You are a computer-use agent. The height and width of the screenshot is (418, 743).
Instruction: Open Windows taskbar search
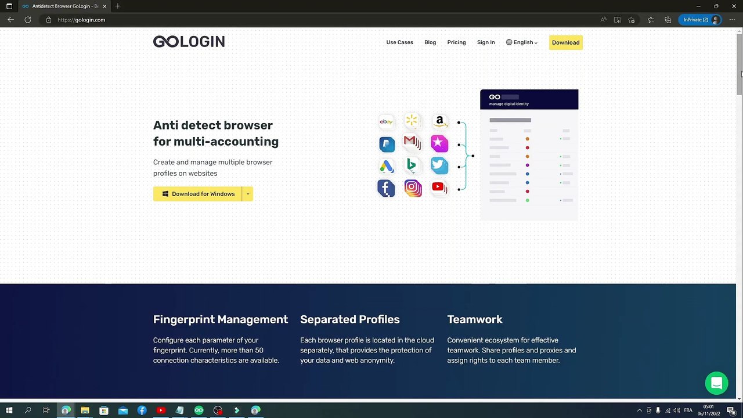28,410
